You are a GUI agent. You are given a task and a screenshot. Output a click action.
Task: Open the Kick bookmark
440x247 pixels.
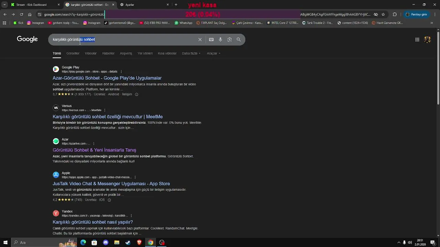18,23
